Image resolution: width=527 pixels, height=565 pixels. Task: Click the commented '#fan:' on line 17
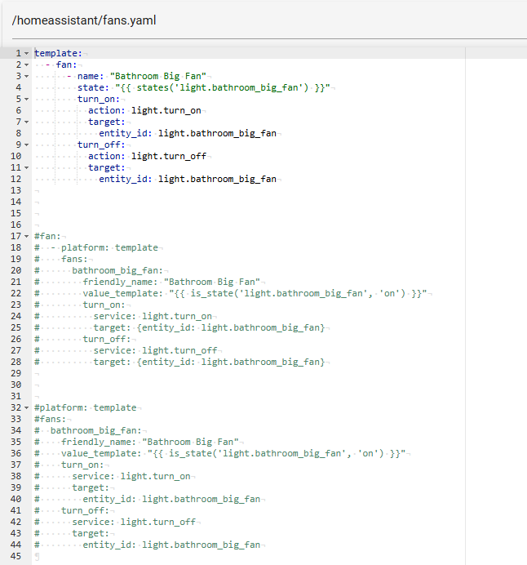coord(47,237)
